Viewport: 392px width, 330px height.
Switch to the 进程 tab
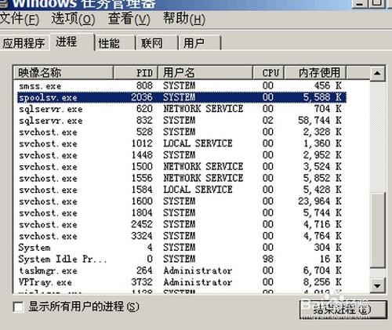tap(71, 42)
